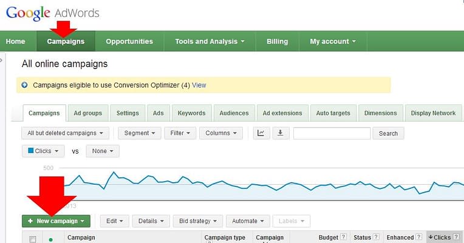Open the Filter dropdown

tap(180, 133)
